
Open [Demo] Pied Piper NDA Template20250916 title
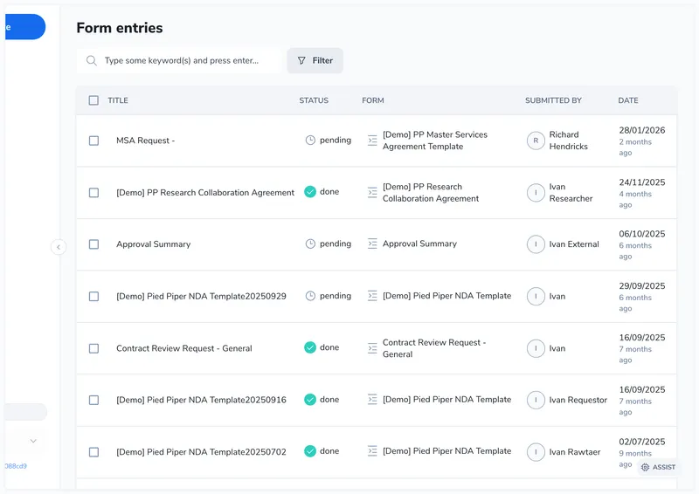pyautogui.click(x=201, y=400)
